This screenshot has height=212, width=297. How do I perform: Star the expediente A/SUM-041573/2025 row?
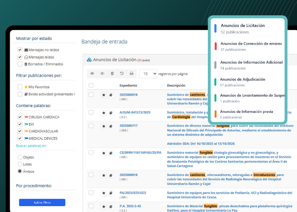(104, 113)
